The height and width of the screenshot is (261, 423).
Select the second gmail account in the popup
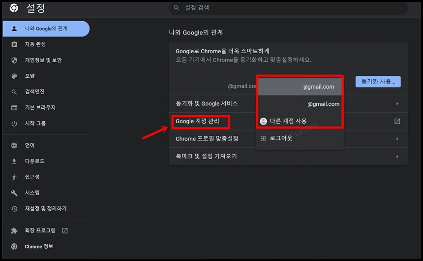coord(300,104)
